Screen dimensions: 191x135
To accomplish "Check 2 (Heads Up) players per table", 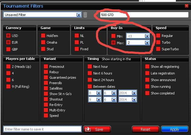I will (8, 67).
